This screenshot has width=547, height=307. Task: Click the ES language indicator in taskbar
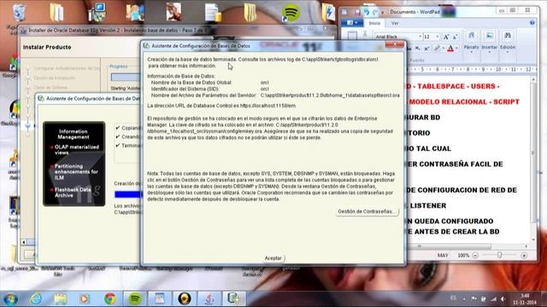(x=453, y=298)
